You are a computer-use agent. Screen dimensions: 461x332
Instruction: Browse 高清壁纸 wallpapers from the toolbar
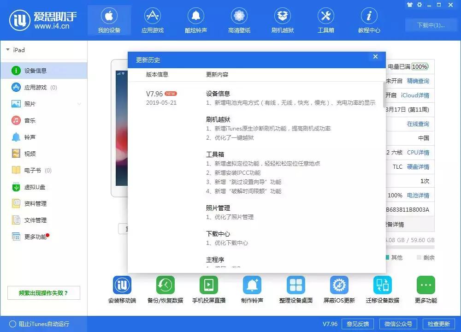239,19
